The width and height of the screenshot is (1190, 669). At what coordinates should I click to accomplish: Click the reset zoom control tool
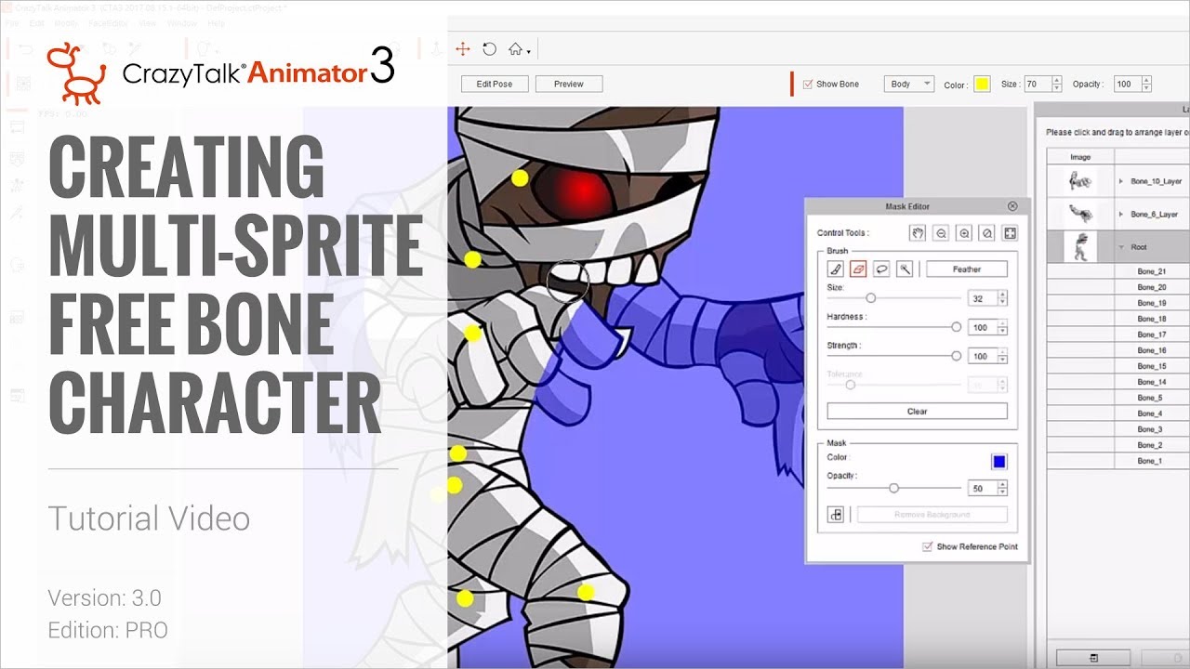click(x=987, y=233)
